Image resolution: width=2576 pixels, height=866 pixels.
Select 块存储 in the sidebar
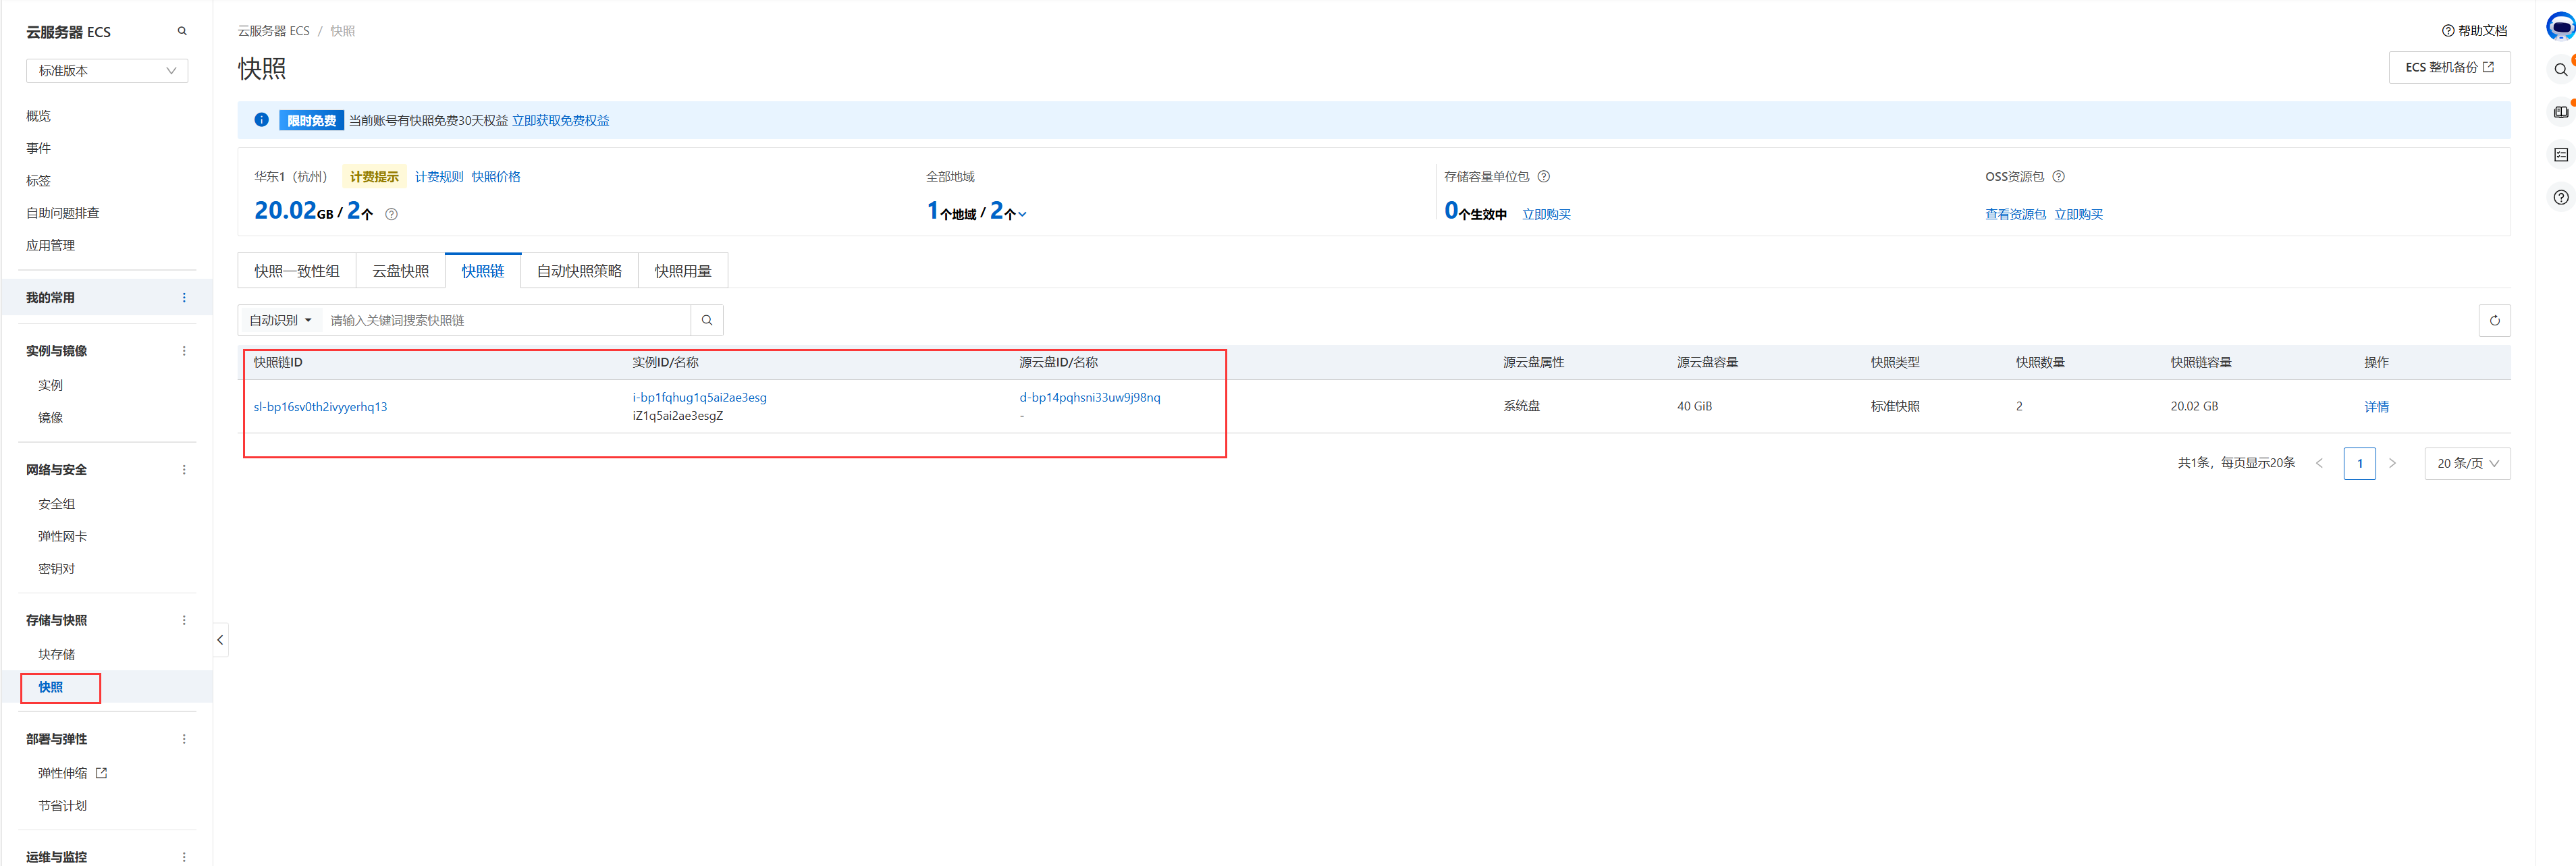pyautogui.click(x=57, y=654)
